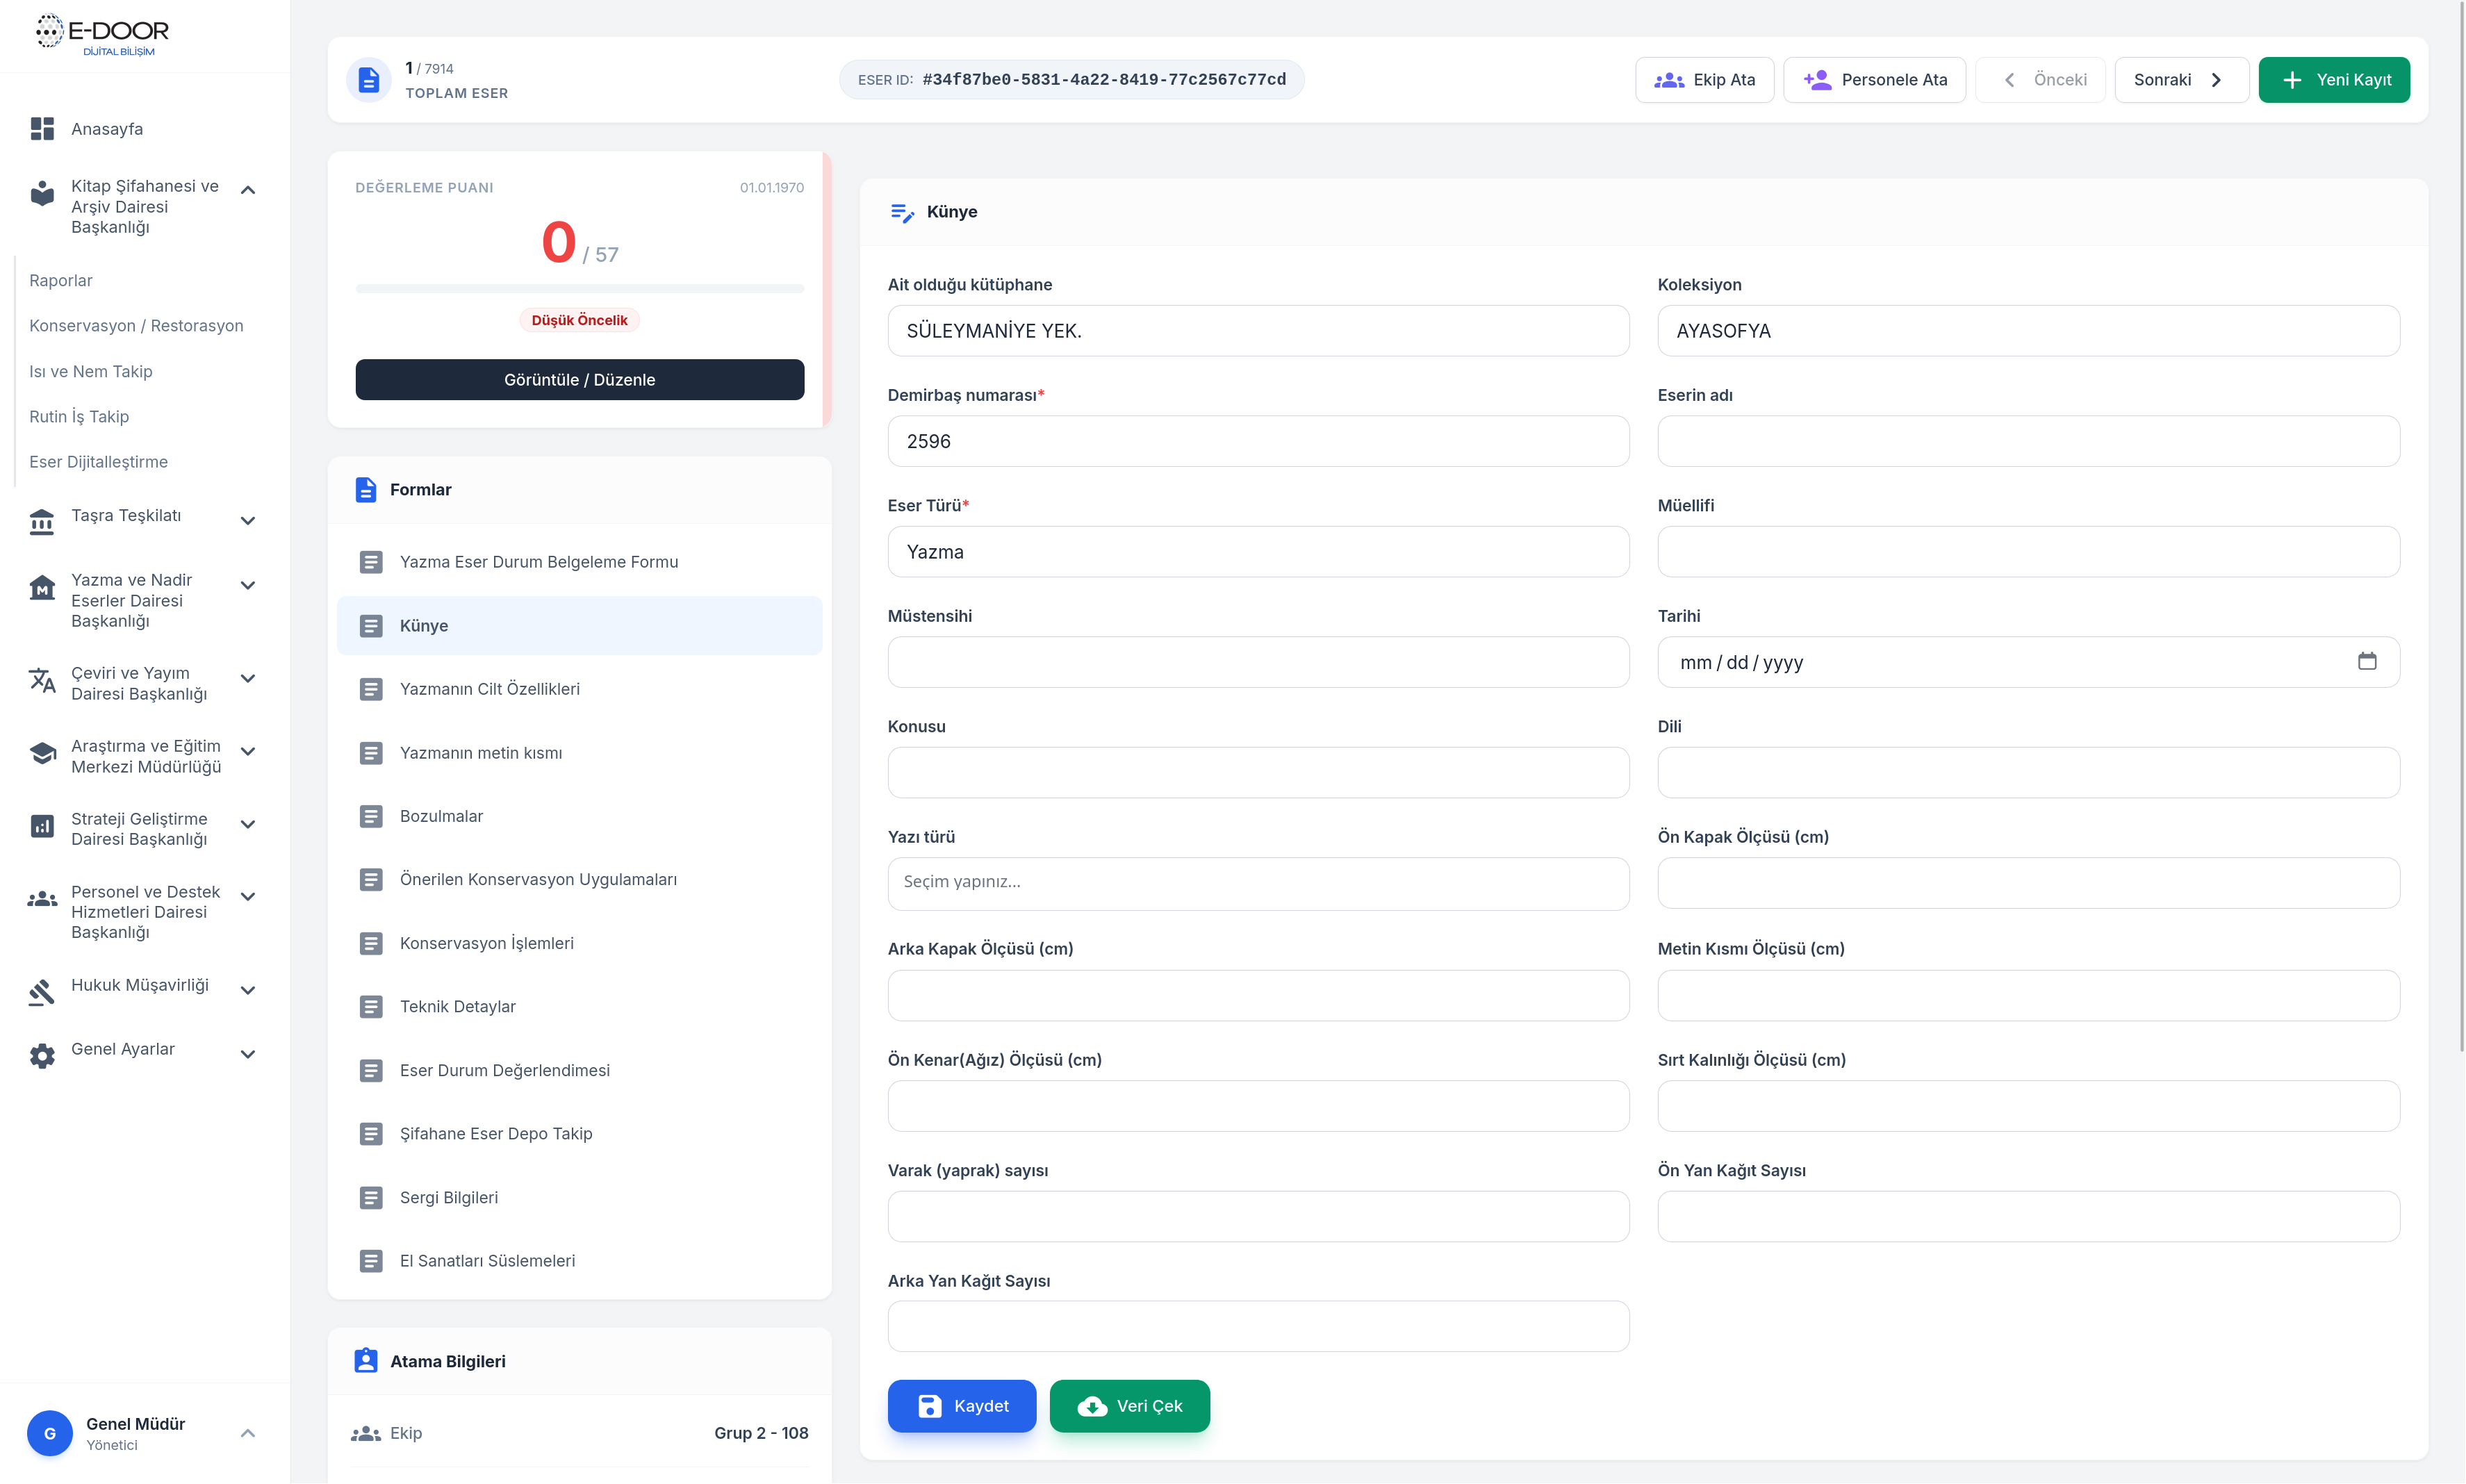Create a Yeni Kayıt
The width and height of the screenshot is (2466, 1484).
(2334, 80)
